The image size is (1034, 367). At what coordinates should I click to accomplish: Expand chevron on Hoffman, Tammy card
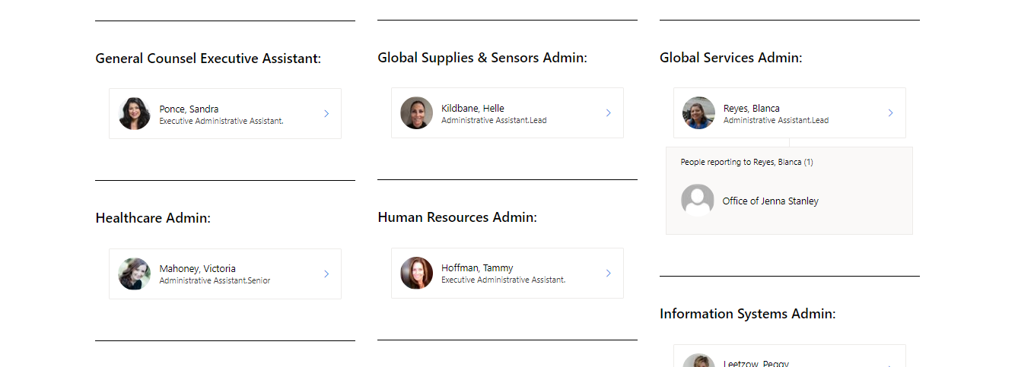tap(609, 273)
